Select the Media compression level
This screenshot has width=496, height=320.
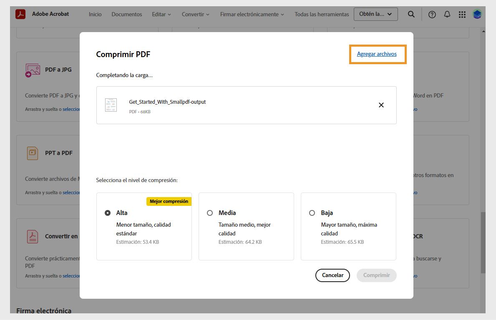click(210, 212)
